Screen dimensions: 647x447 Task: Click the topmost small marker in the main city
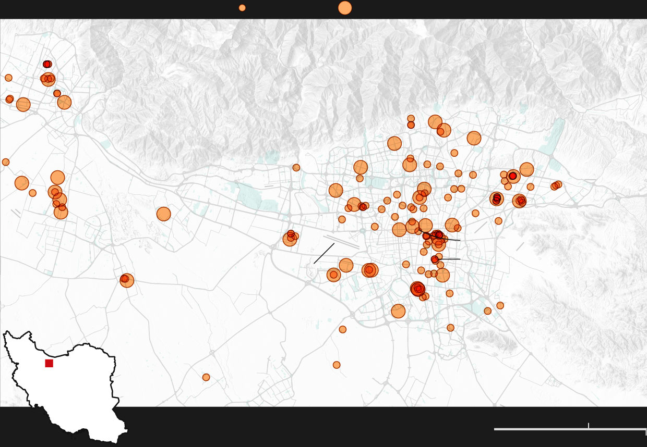point(411,119)
